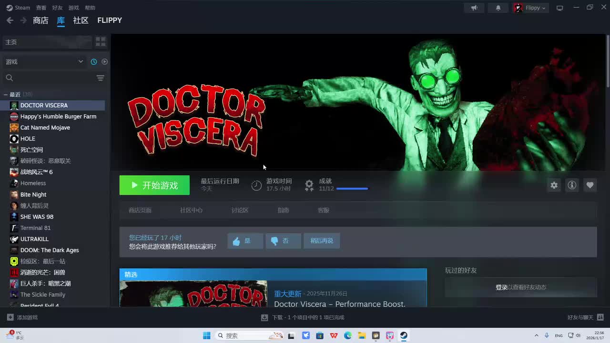610x343 pixels.
Task: Open the announcements megaphone icon
Action: click(x=474, y=8)
